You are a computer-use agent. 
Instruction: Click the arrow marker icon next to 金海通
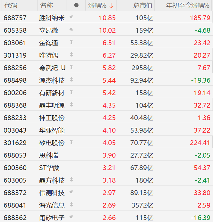[x=71, y=42]
